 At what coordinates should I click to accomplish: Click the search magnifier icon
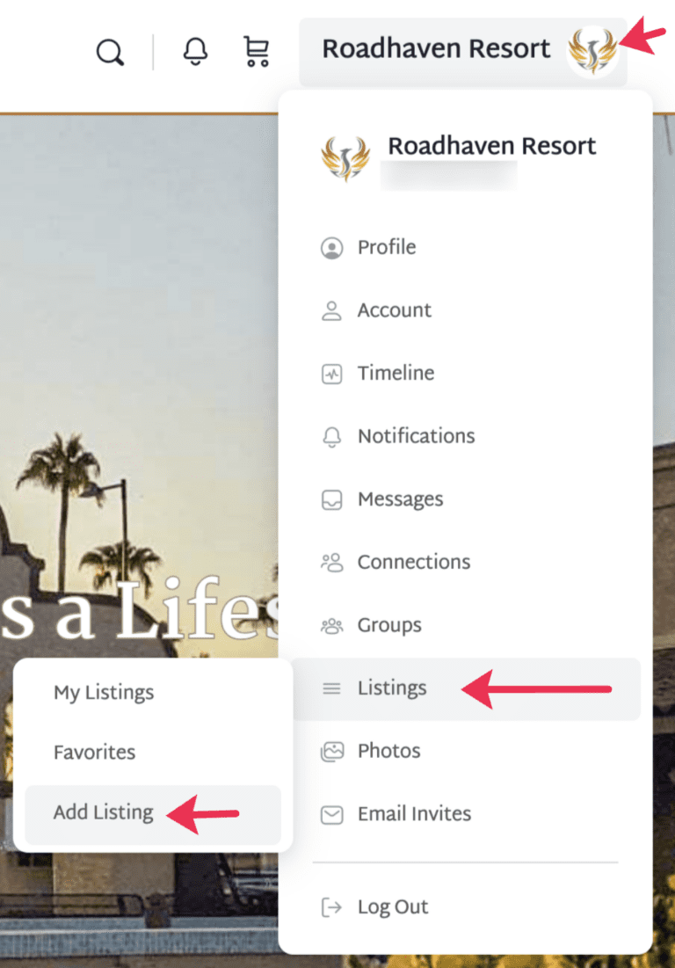pos(111,53)
